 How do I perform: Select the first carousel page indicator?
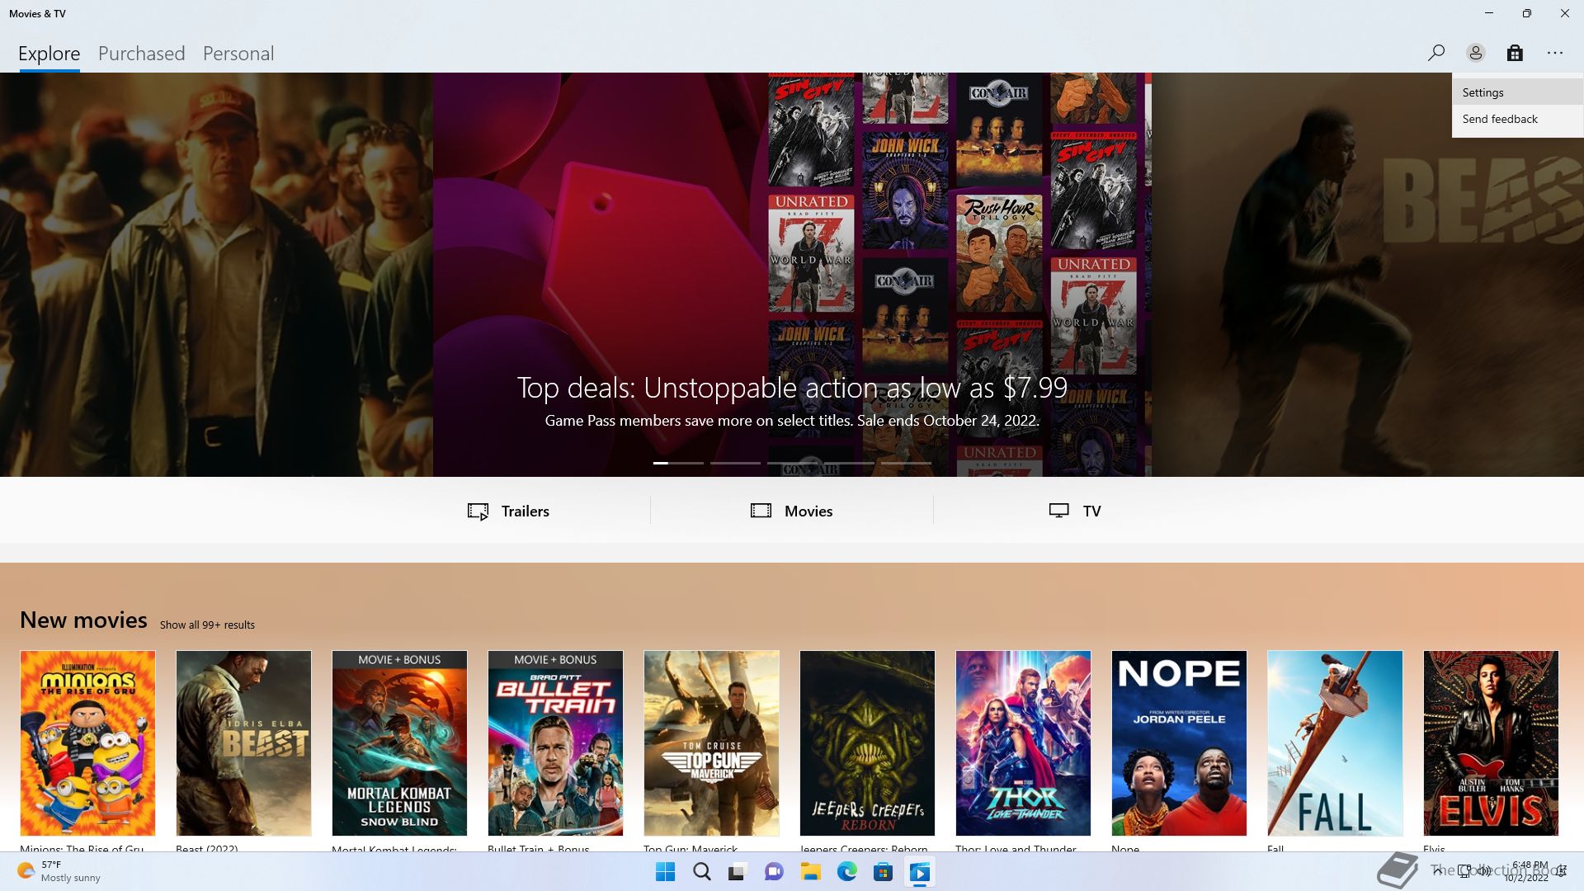point(678,463)
